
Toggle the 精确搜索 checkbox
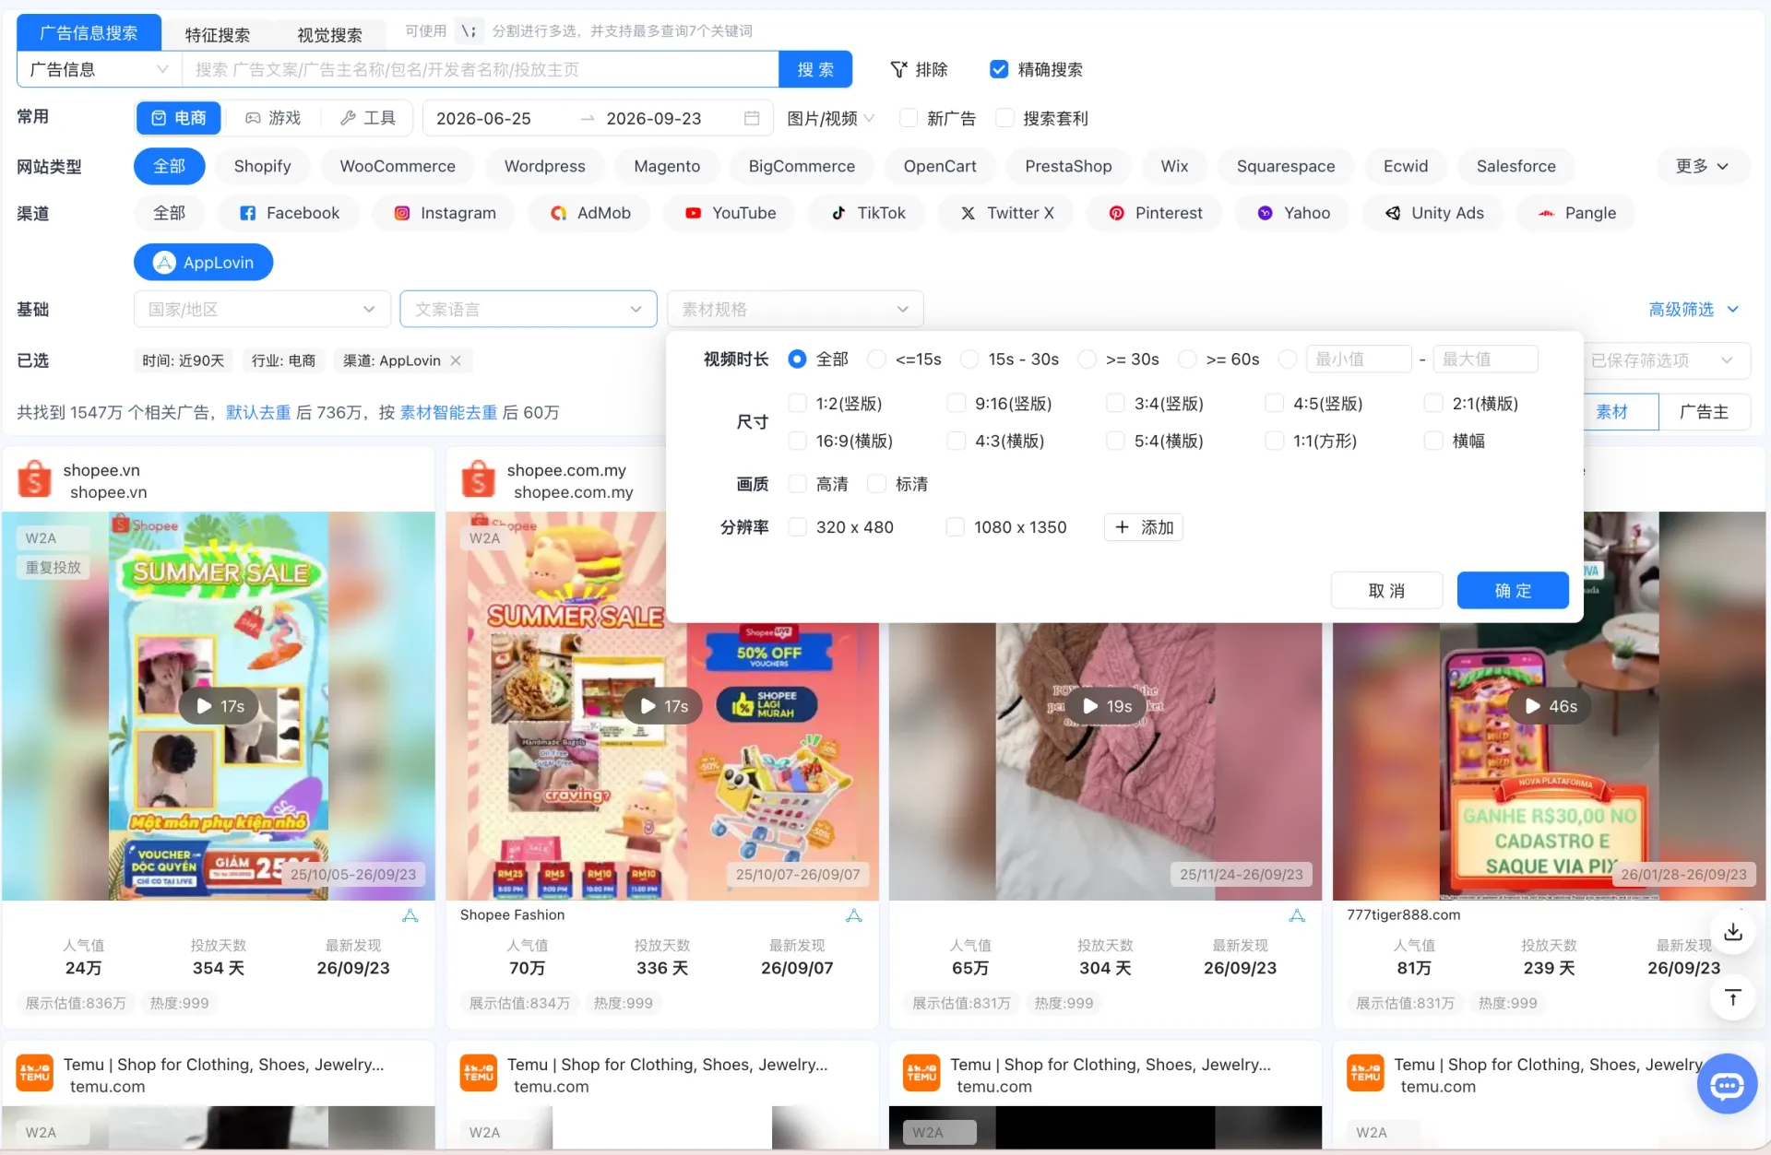tap(999, 69)
